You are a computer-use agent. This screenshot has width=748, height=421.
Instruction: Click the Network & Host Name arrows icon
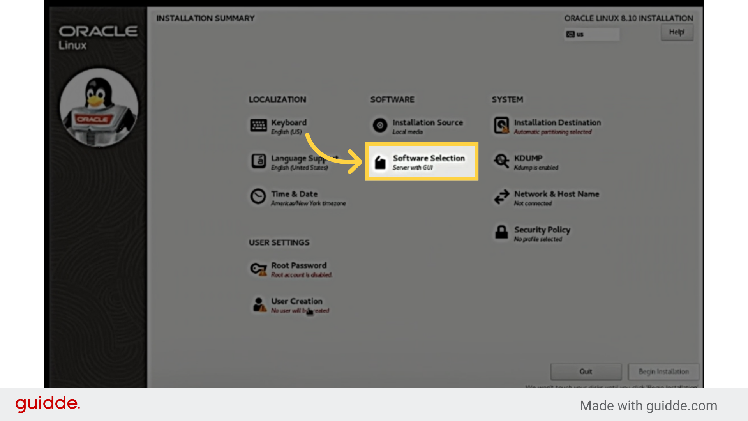tap(502, 197)
